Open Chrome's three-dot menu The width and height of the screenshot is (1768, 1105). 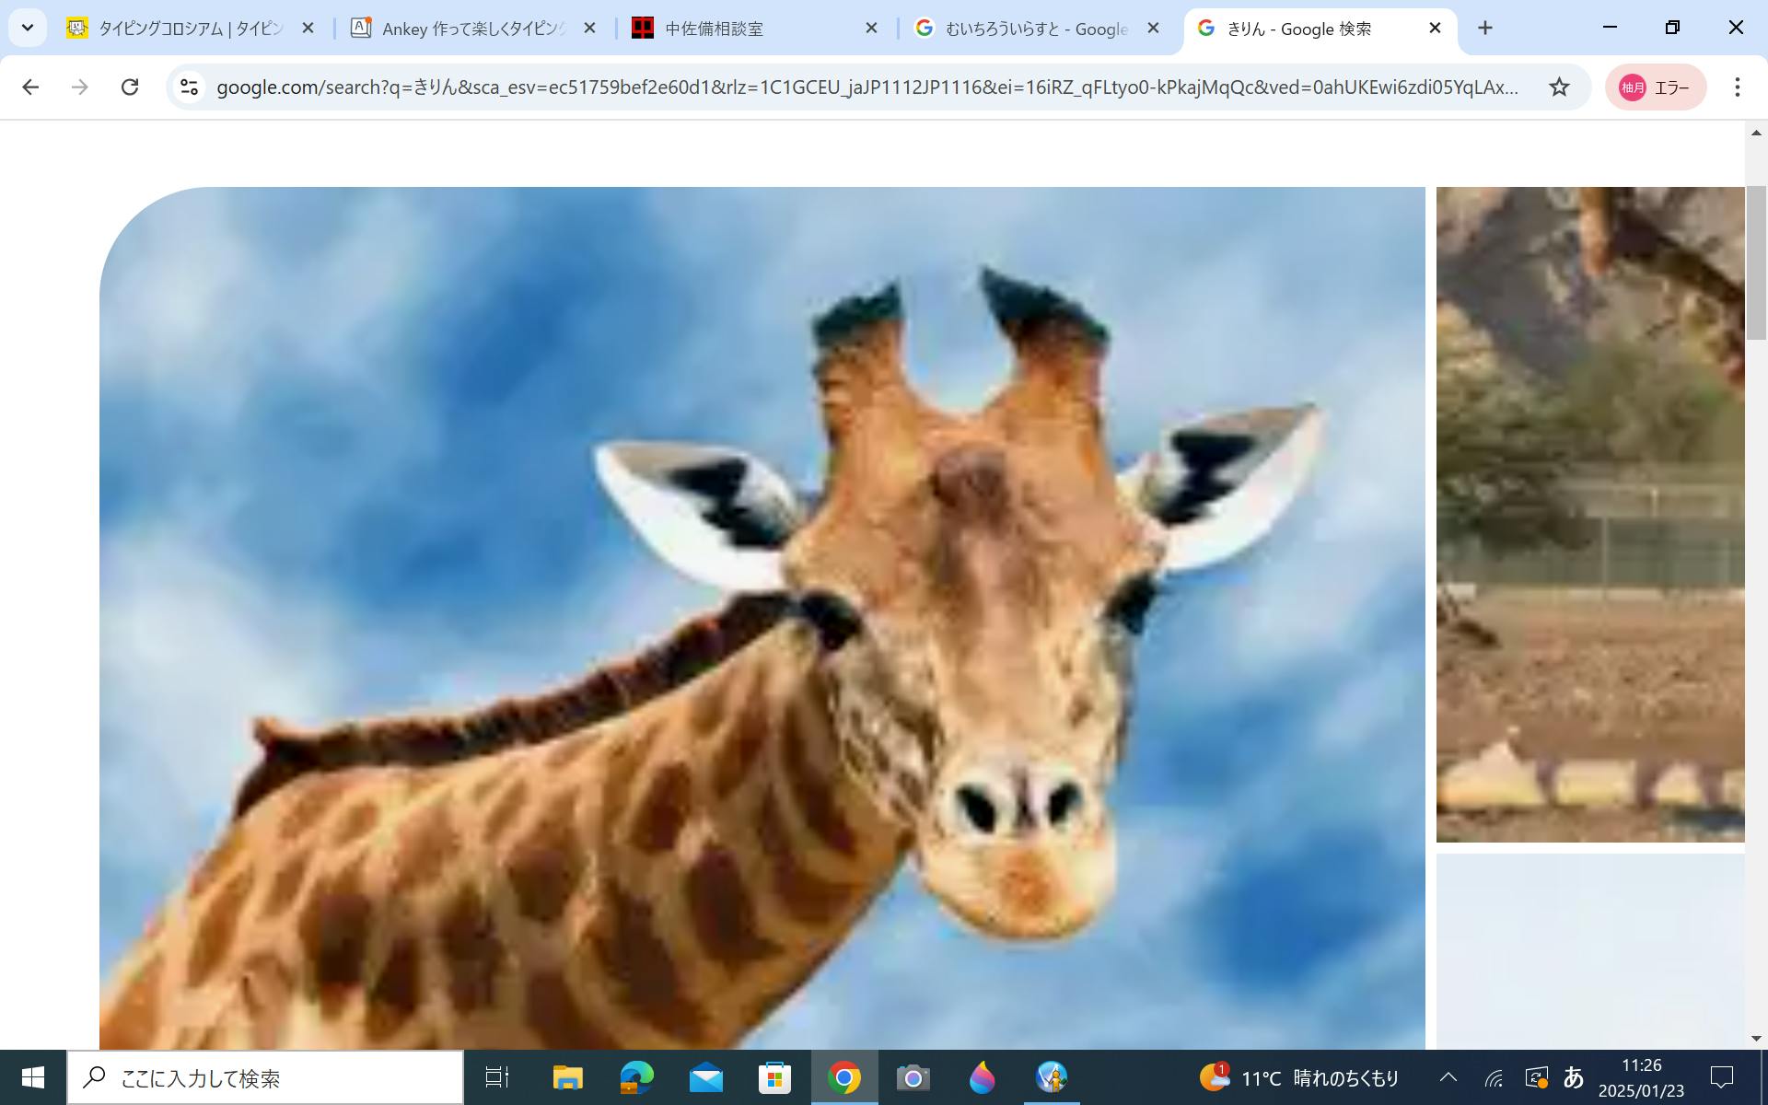pos(1737,87)
